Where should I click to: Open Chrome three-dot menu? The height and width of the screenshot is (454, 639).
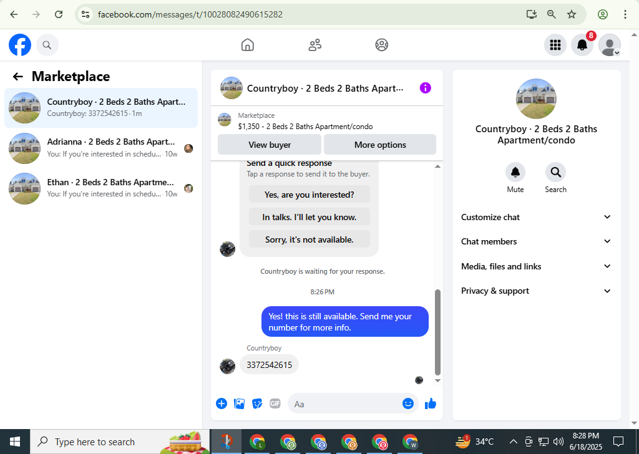coord(625,15)
